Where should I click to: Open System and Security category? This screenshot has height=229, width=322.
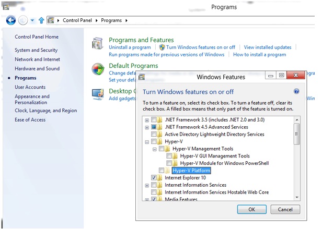point(36,50)
